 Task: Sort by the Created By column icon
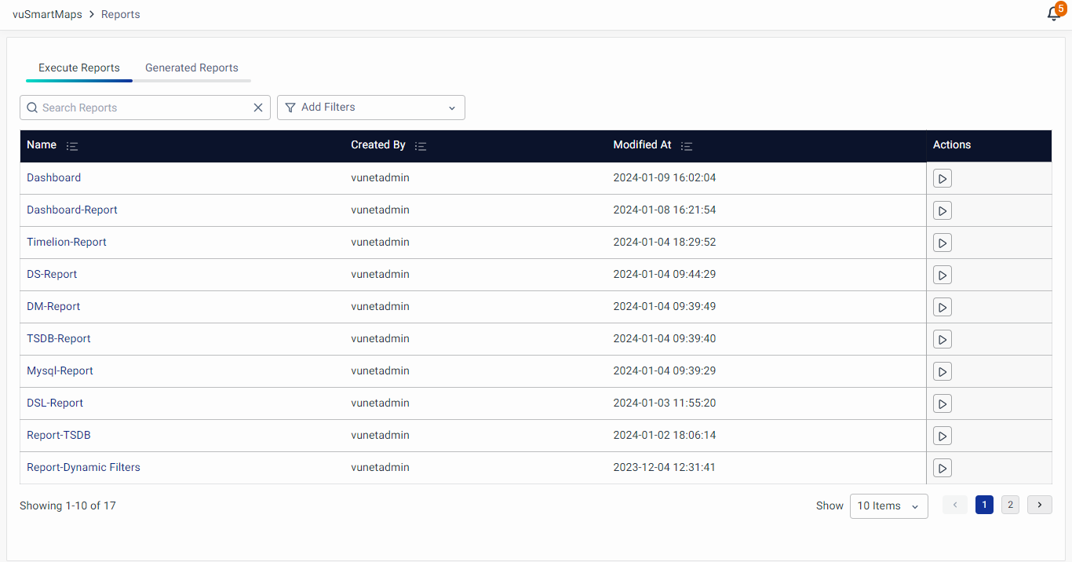(421, 146)
